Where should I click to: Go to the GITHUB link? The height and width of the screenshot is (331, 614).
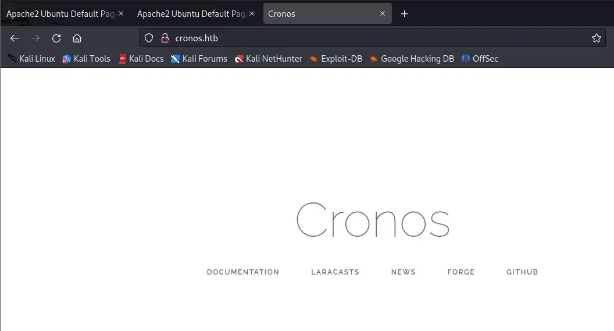[522, 272]
